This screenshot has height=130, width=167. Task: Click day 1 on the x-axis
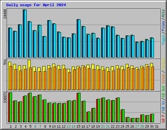point(11,126)
